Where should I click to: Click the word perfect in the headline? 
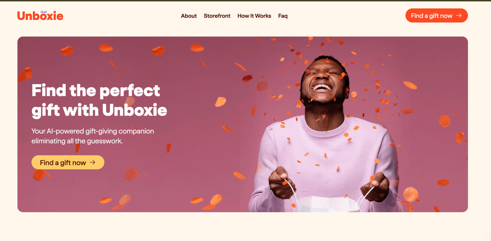[130, 91]
